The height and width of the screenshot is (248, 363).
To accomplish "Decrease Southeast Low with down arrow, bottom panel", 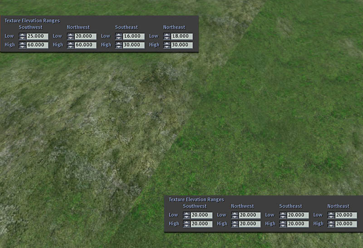I will [x=283, y=217].
